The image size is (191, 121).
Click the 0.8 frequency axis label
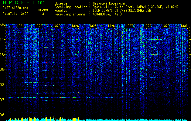(x=3, y=85)
